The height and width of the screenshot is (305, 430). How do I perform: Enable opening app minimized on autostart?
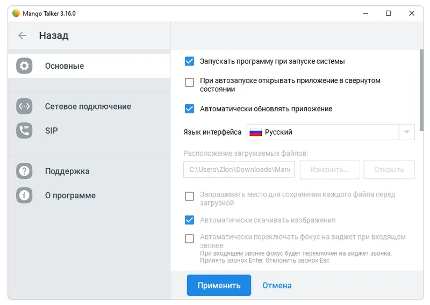point(189,83)
